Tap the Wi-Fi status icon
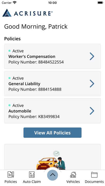The image size is (105, 186). [15, 3]
